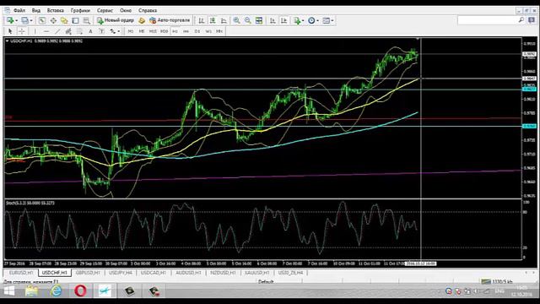The width and height of the screenshot is (540, 304).
Task: Zoom out on the chart
Action: tap(247, 20)
